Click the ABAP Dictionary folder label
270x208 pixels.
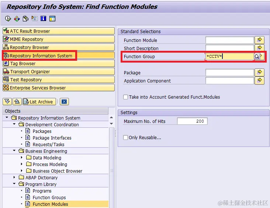point(42,177)
